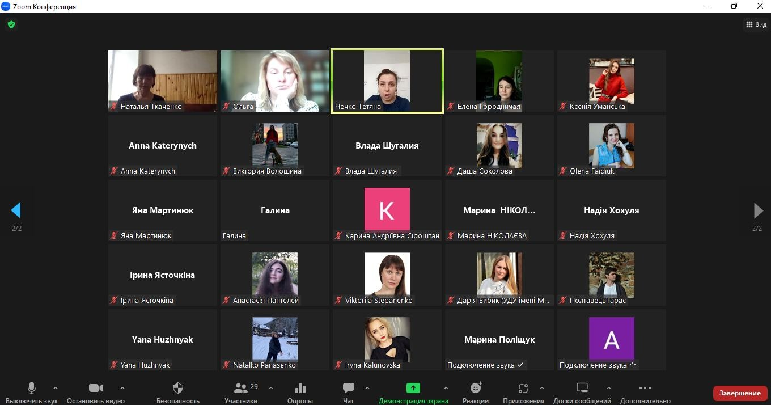Select Ольга's video tile
Screen dimensions: 771x405
(274, 81)
